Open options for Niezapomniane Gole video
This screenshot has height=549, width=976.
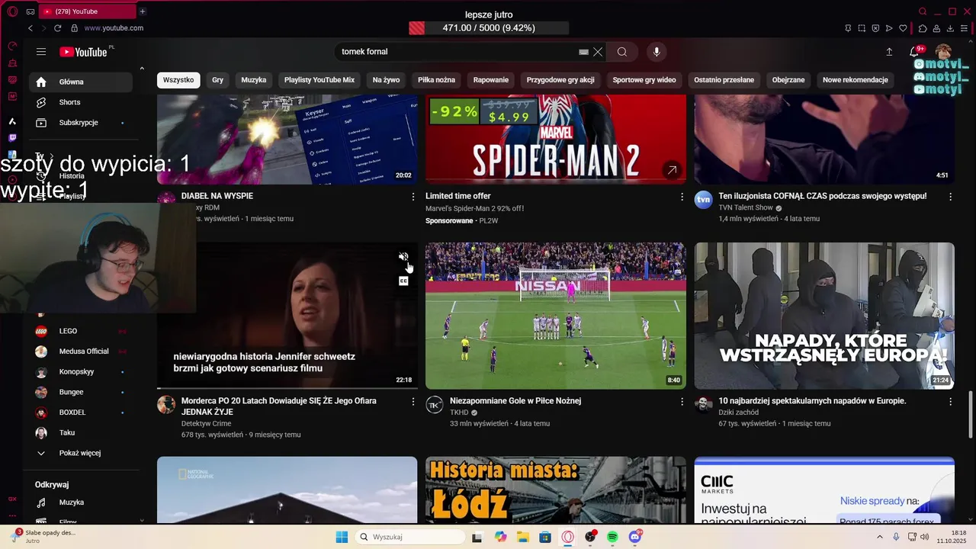pyautogui.click(x=682, y=402)
